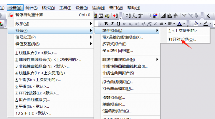Viewport: 215px width, 119px height.
Task: Click the Sort A-Z icon
Action: [141, 15]
